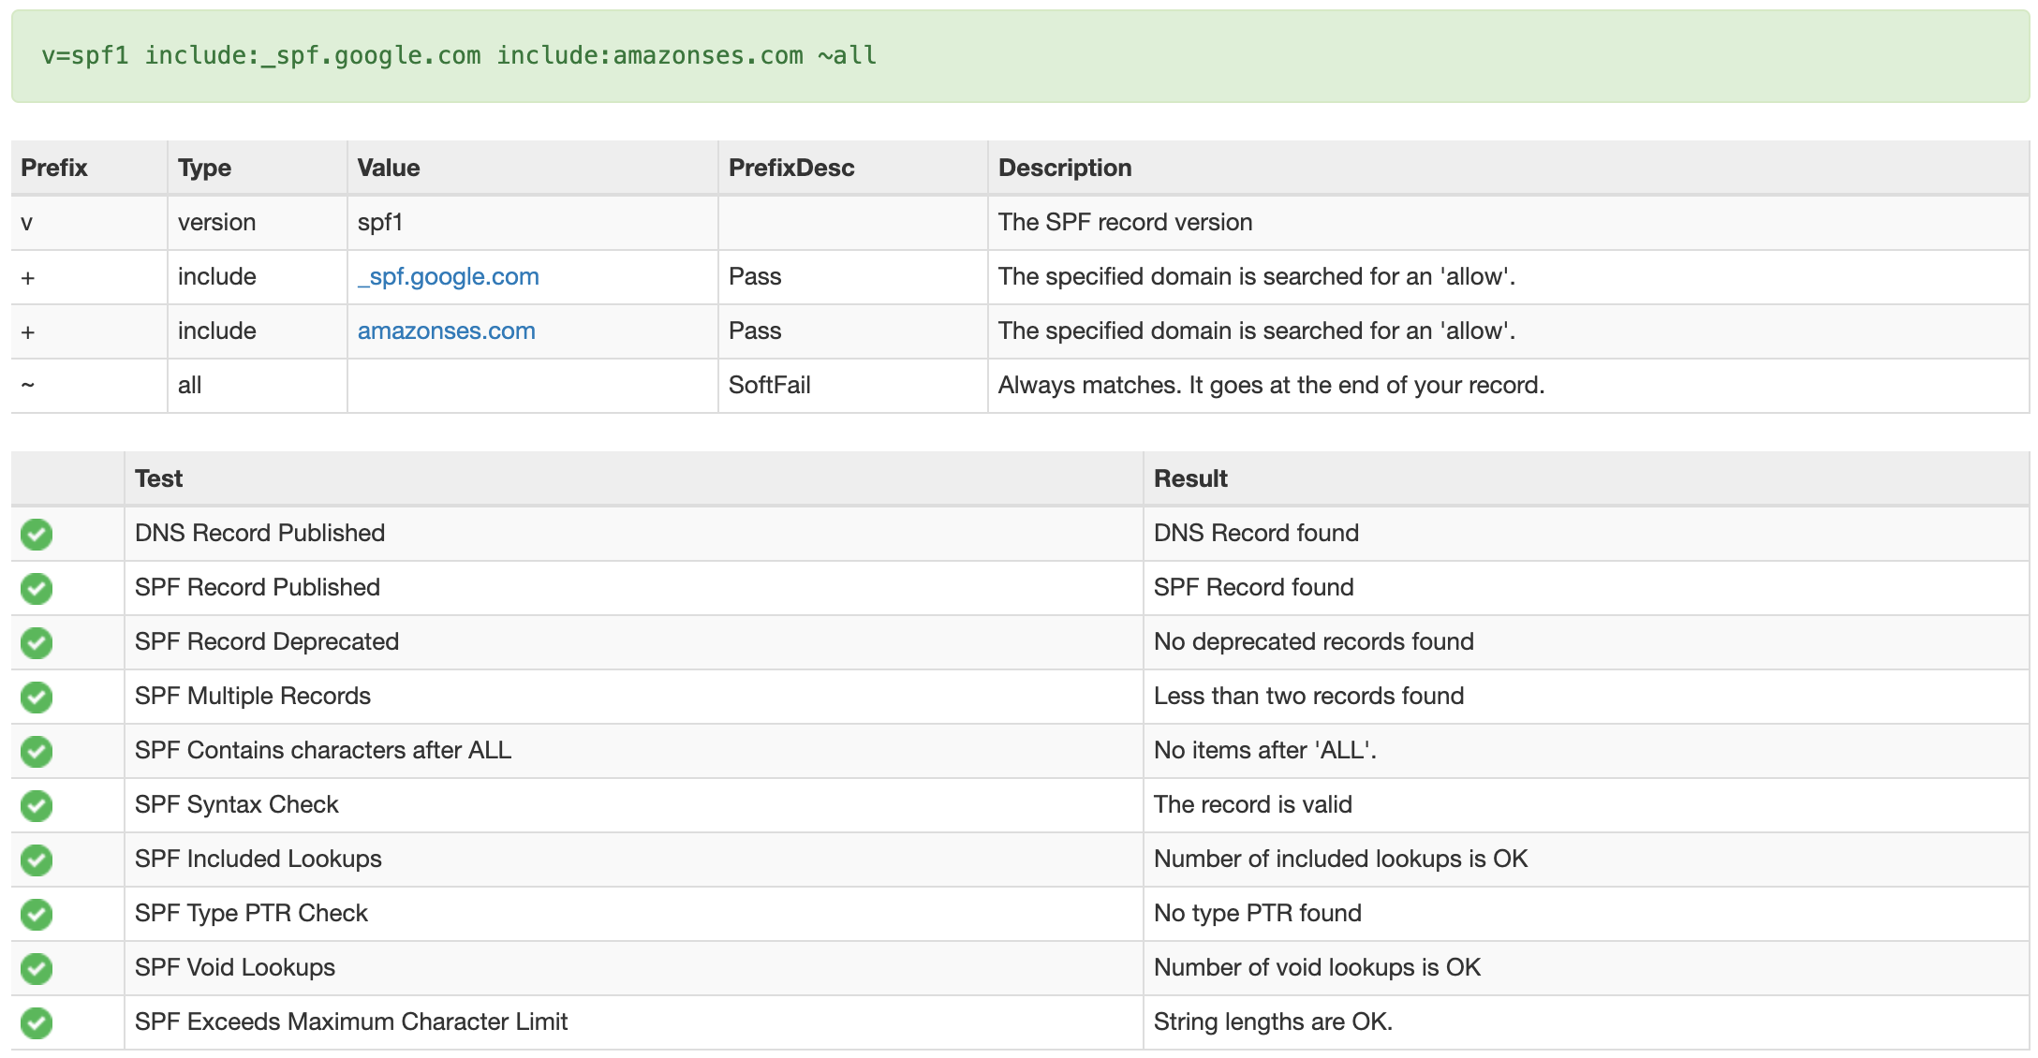The height and width of the screenshot is (1058, 2038).
Task: Click green check icon for SPF Type PTR Check
Action: [37, 914]
